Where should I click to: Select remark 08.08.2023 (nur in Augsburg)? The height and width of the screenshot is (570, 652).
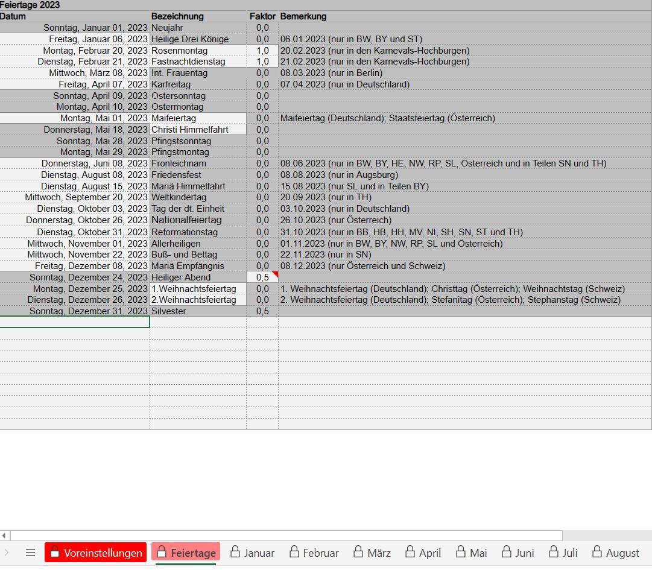(x=465, y=174)
